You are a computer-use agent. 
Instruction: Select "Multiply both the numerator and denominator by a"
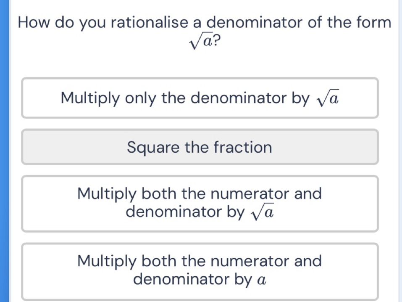point(200,271)
